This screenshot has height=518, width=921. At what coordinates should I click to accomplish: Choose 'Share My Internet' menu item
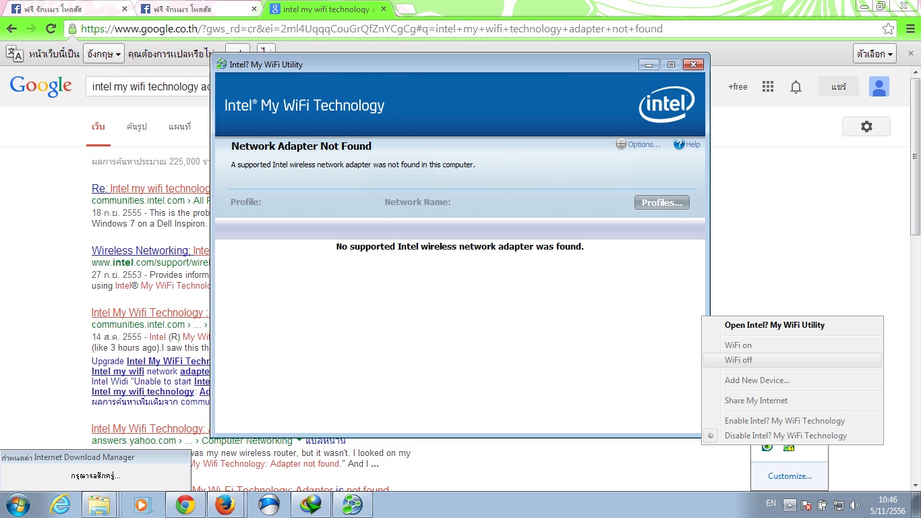tap(792, 401)
